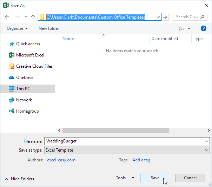The height and width of the screenshot is (187, 212).
Task: Select Quick access in the sidebar
Action: 28,44
